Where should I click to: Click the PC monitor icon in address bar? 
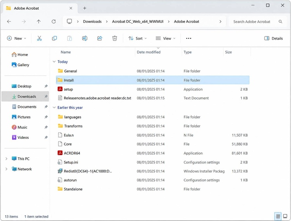(x=69, y=21)
